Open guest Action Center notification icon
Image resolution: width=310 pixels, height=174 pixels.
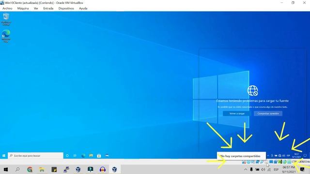[x=305, y=156]
